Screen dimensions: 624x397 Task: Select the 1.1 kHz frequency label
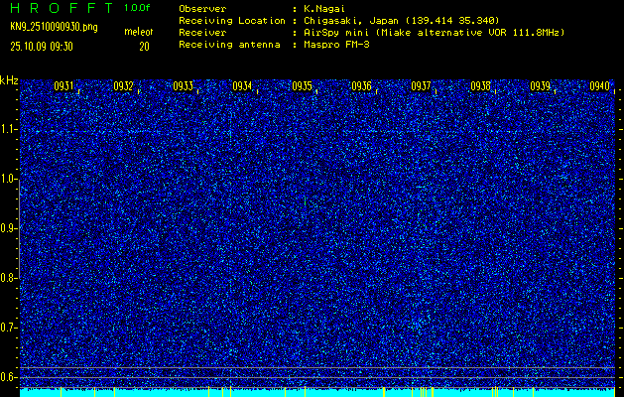point(9,129)
